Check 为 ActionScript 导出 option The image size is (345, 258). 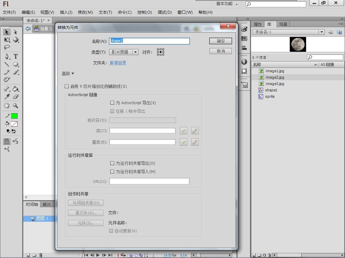[112, 103]
